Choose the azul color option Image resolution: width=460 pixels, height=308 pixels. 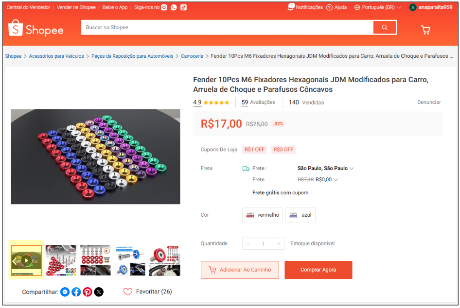tap(301, 215)
